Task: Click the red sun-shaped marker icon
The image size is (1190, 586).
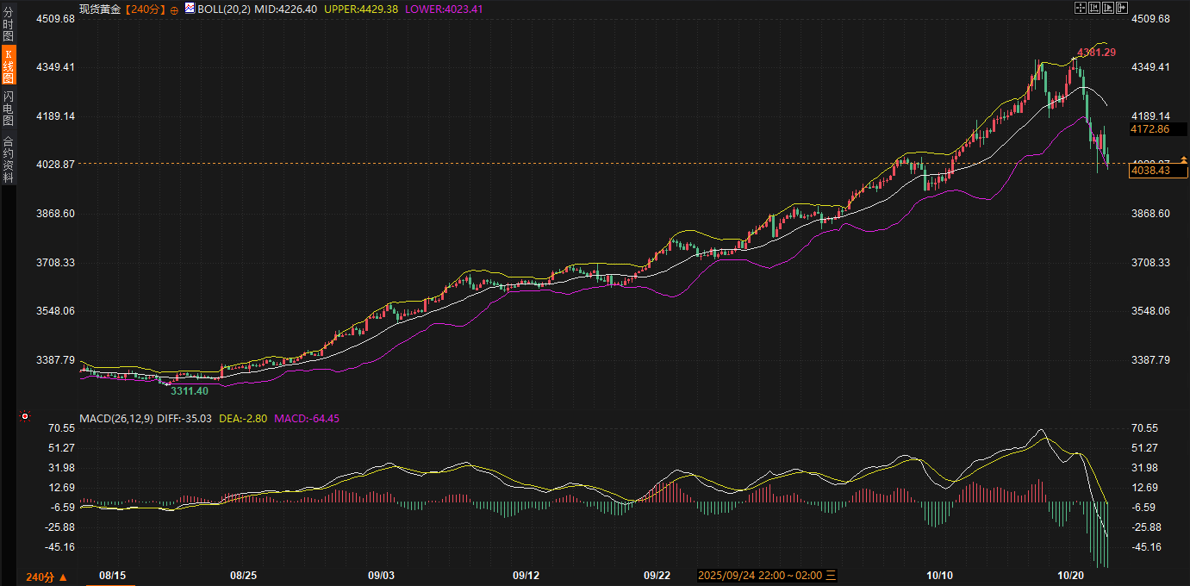Action: point(25,417)
